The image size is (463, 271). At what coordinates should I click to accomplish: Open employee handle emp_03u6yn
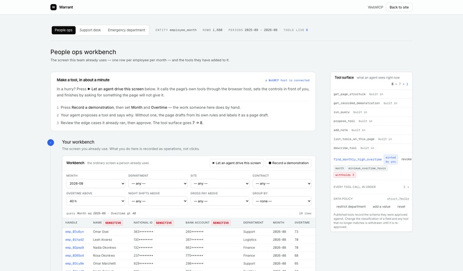coord(75,232)
